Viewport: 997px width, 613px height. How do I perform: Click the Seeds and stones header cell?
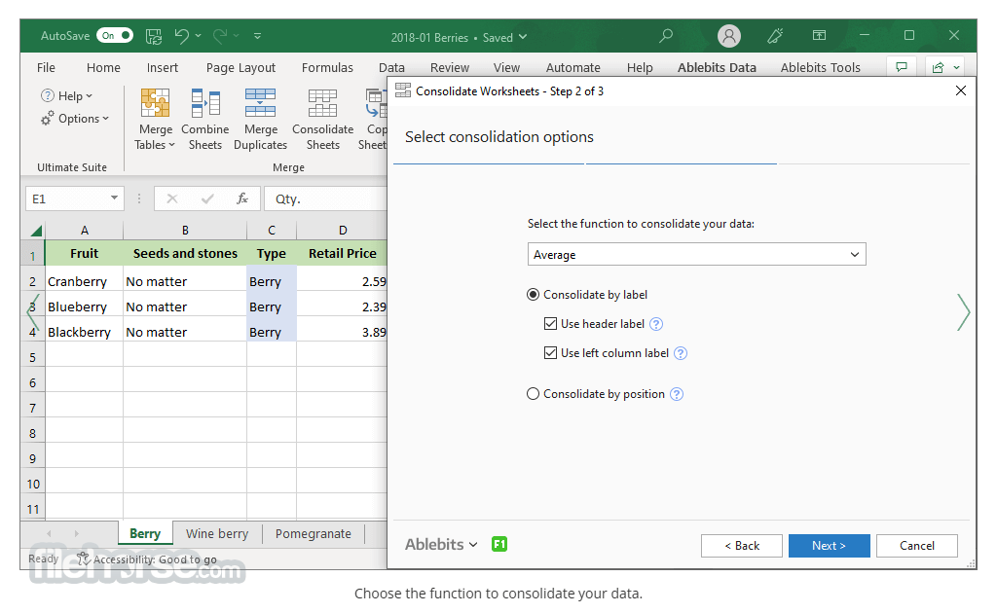185,253
